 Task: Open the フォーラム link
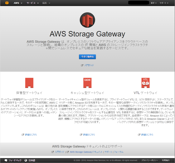[119, 152]
